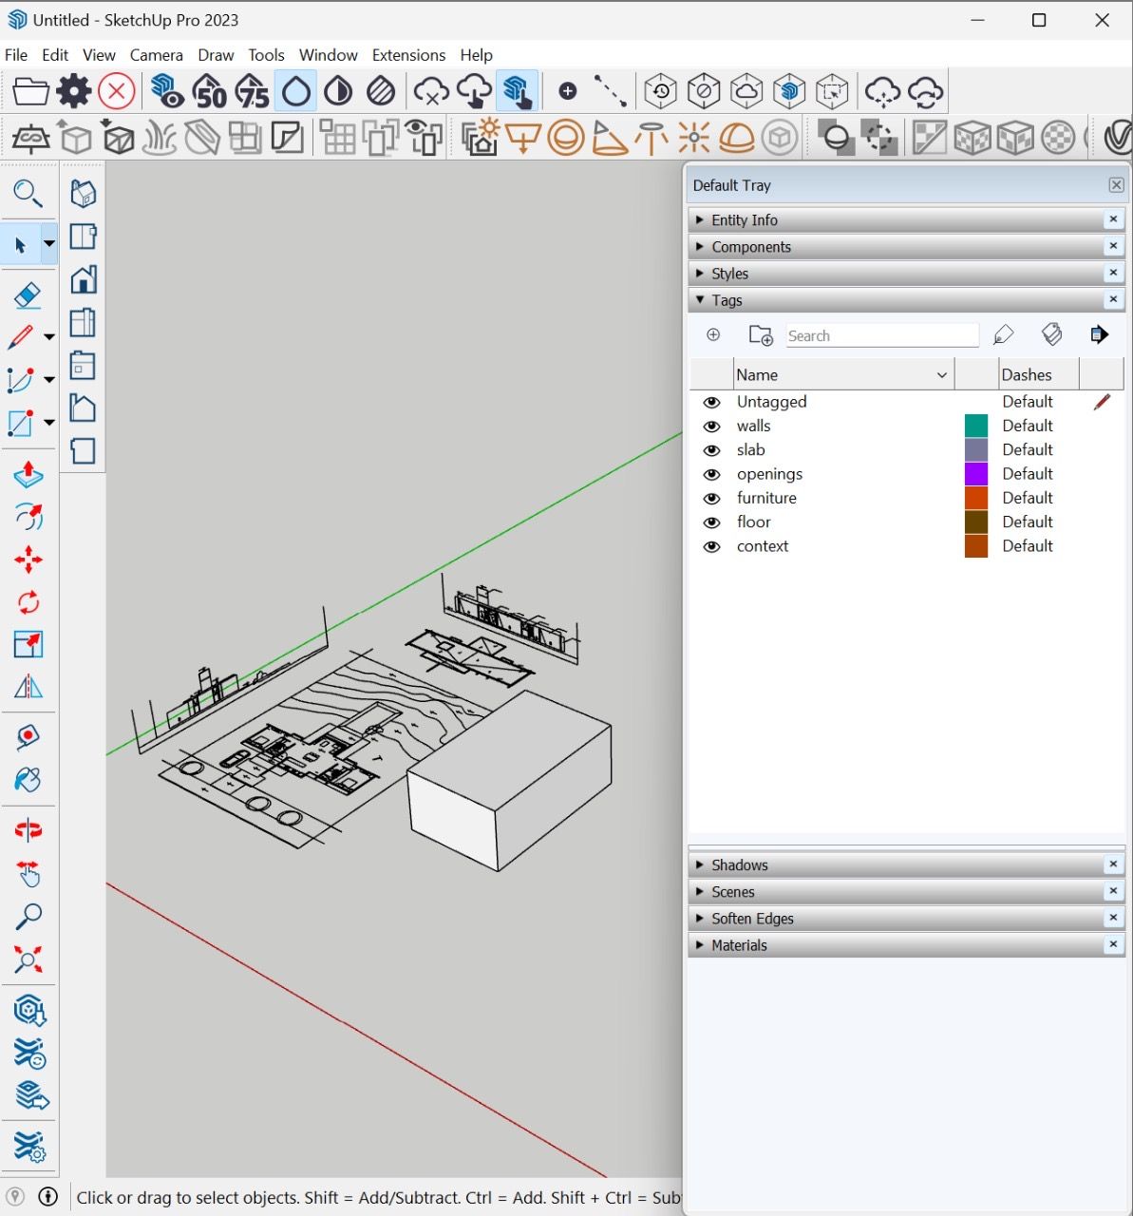The image size is (1133, 1216).
Task: Select the Eraser tool
Action: (x=28, y=295)
